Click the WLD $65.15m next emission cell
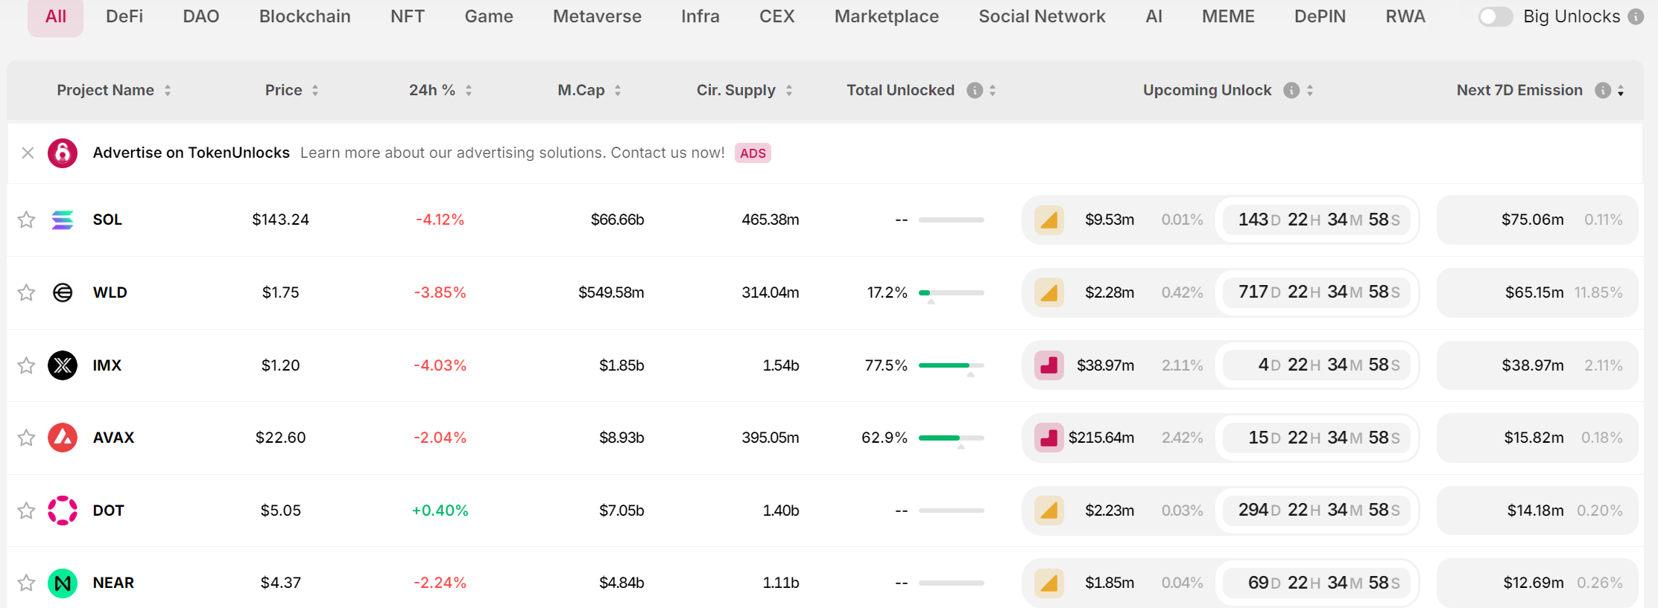This screenshot has width=1658, height=608. pyautogui.click(x=1537, y=292)
